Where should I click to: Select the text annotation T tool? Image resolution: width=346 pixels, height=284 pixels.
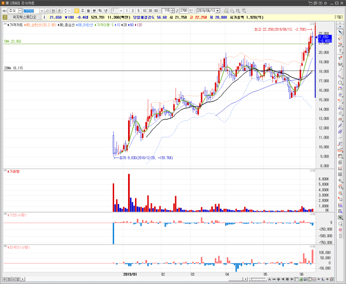tap(340, 58)
